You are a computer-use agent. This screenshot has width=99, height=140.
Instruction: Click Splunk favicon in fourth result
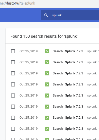(47, 84)
